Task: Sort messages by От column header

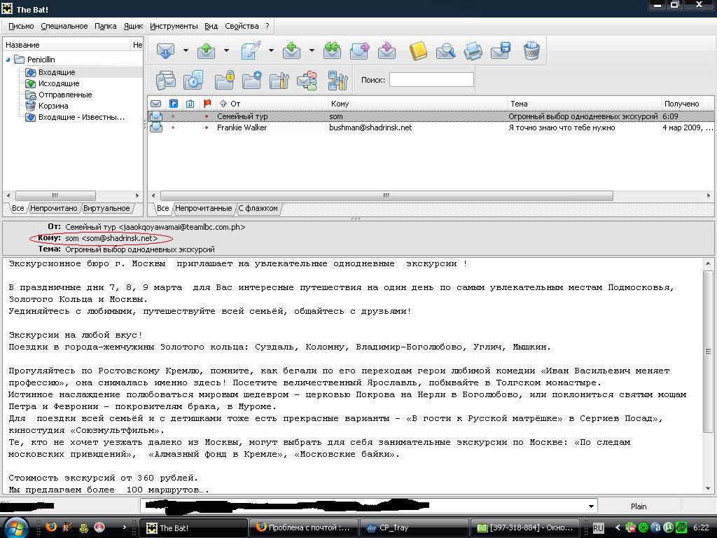Action: 272,104
